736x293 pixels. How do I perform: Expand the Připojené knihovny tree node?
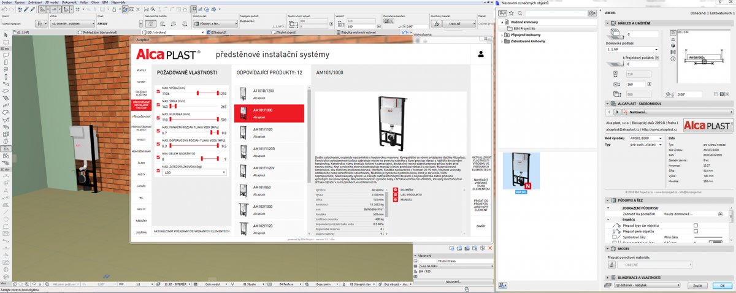click(503, 35)
